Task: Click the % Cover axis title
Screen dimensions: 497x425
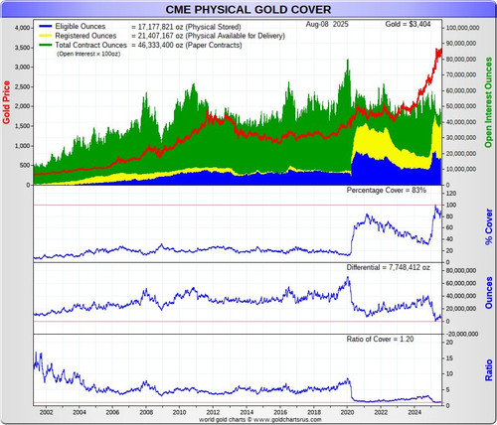Action: tap(489, 227)
